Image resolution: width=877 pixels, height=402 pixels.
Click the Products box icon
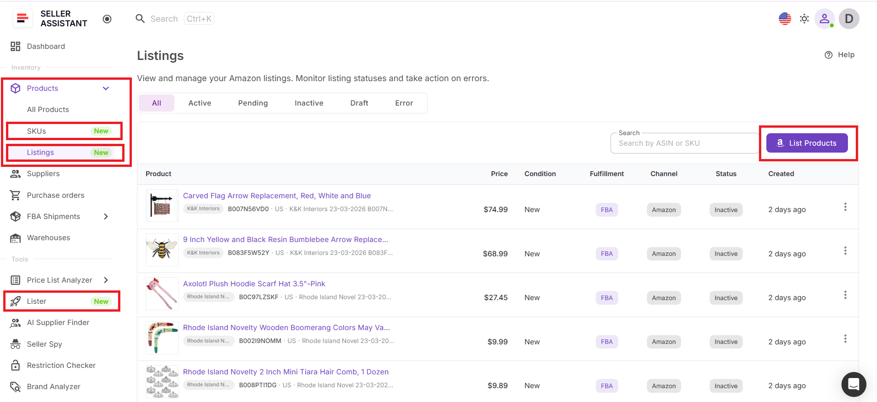pyautogui.click(x=16, y=88)
